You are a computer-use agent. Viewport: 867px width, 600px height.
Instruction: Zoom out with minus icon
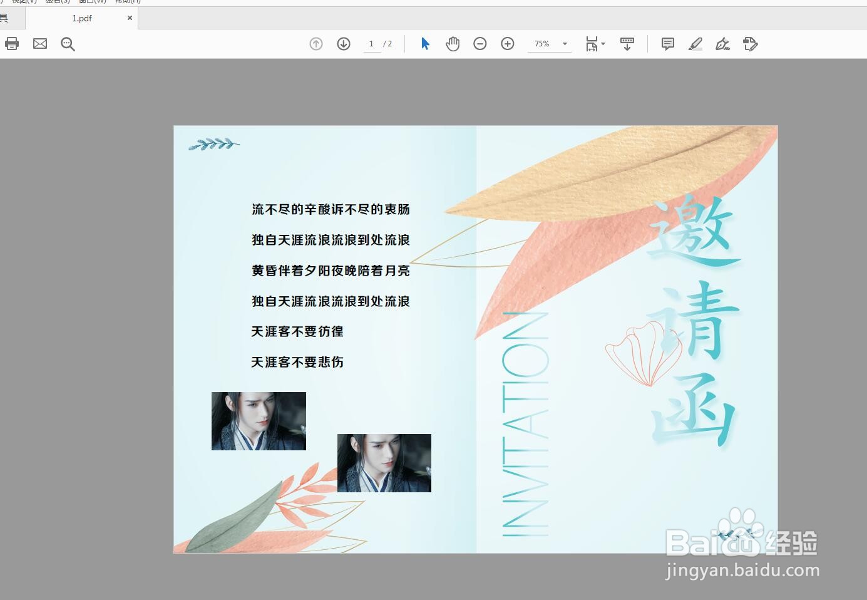click(x=480, y=44)
